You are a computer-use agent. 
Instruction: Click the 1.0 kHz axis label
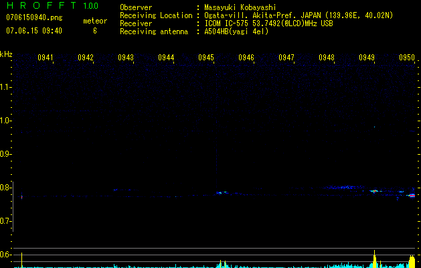coord(5,121)
